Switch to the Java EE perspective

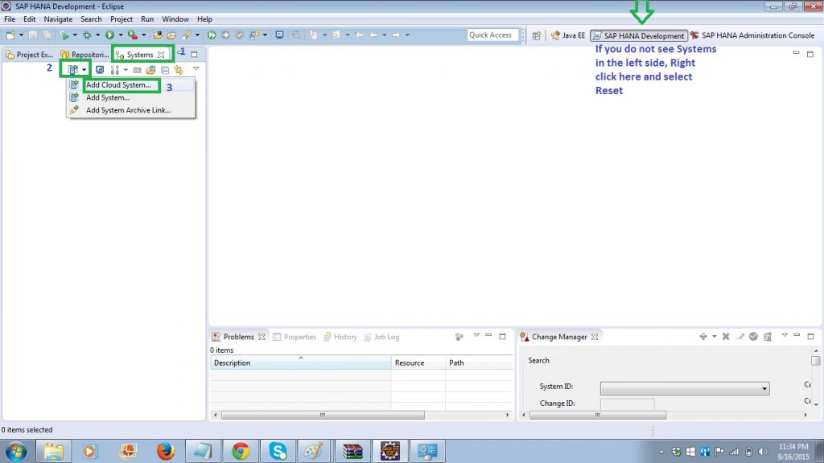(567, 35)
